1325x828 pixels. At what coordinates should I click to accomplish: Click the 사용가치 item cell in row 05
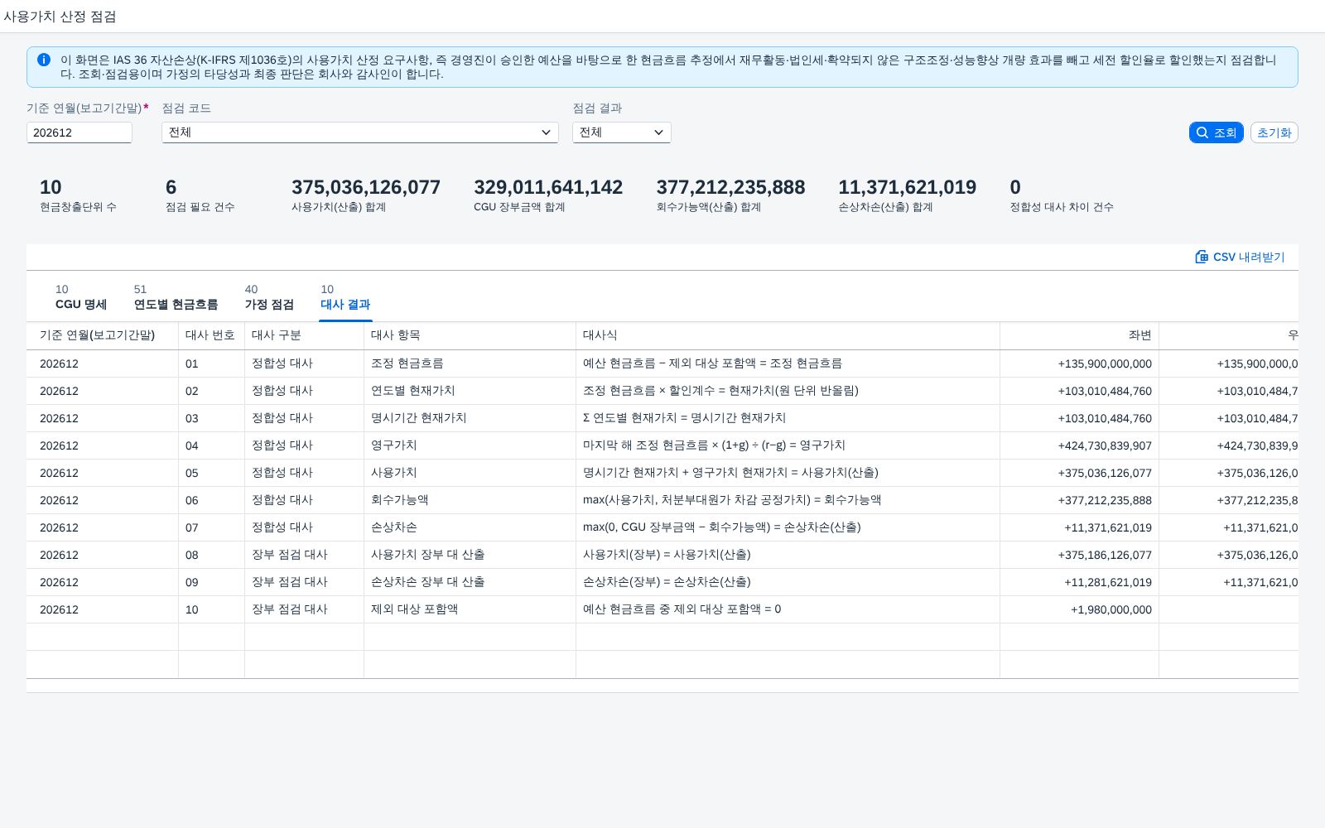click(x=470, y=473)
